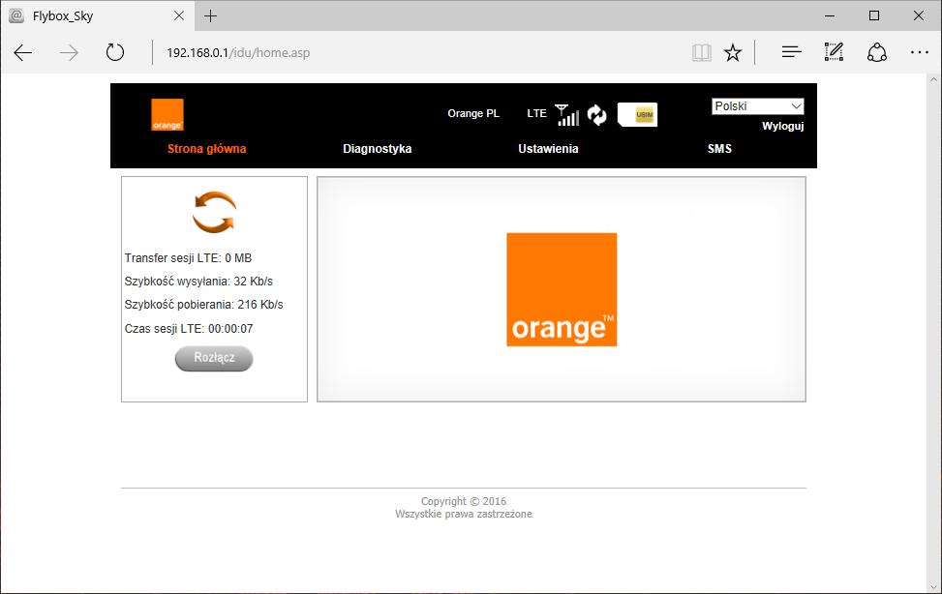Click the Rozłącz disconnect button
This screenshot has width=942, height=594.
214,358
